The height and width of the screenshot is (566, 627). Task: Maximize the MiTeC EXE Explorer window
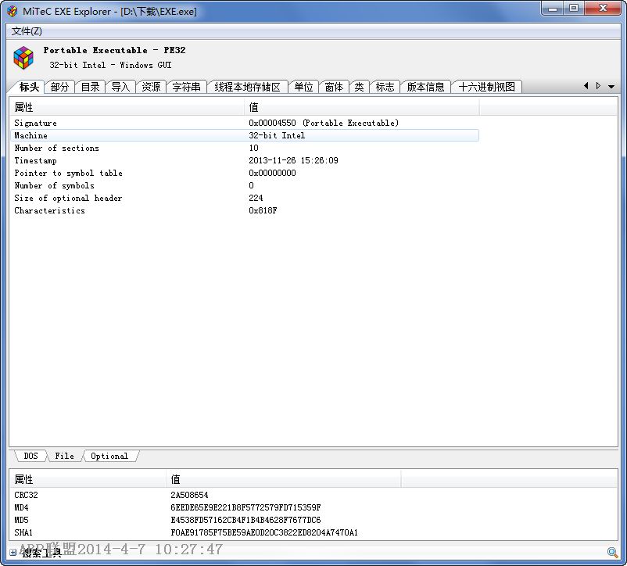pyautogui.click(x=574, y=8)
